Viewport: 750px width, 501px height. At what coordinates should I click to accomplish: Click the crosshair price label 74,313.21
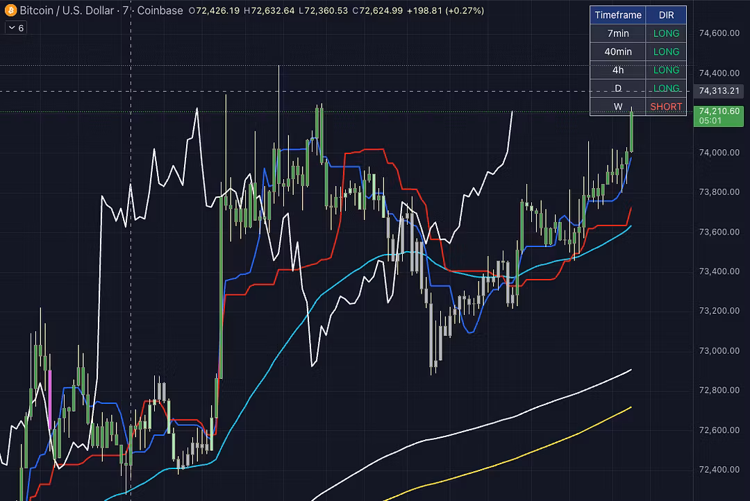click(719, 91)
